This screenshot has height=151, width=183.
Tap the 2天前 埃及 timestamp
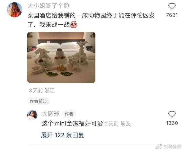[118, 124]
